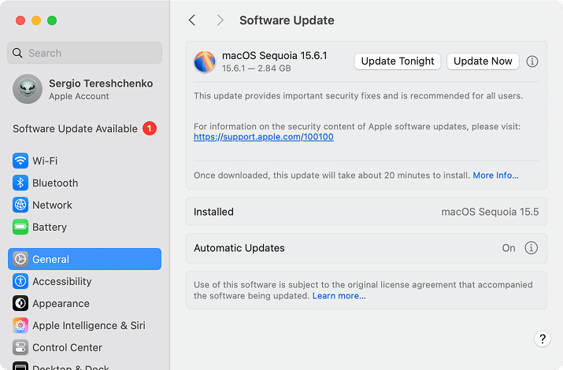Click the Accessibility icon in sidebar
563x370 pixels.
click(20, 281)
